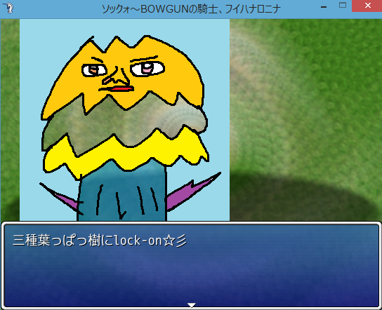Click the dialogue text 三種葉っぱっ樹にlock-on☆彡
This screenshot has width=382, height=310.
(100, 241)
